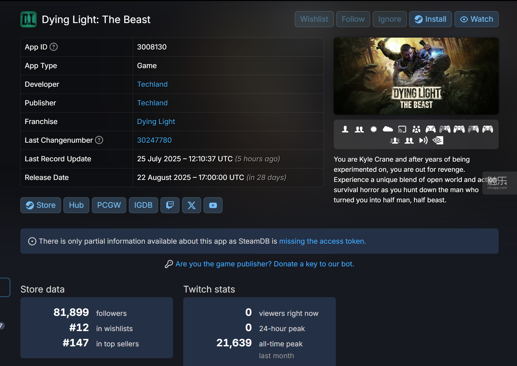The width and height of the screenshot is (517, 366).
Task: Open the Steam Store page button
Action: 41,205
